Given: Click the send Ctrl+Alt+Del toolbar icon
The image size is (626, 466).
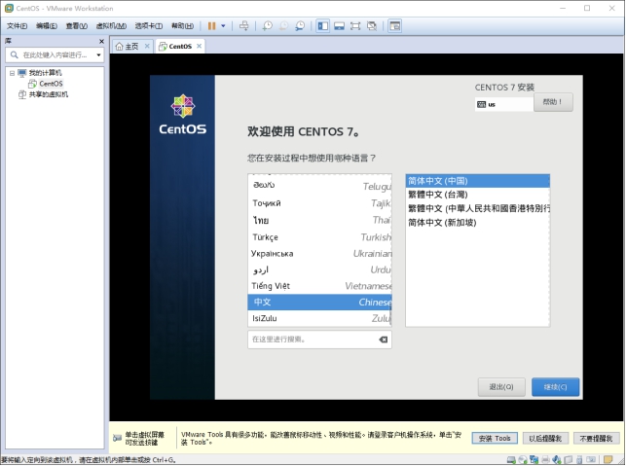Looking at the screenshot, I should (244, 26).
